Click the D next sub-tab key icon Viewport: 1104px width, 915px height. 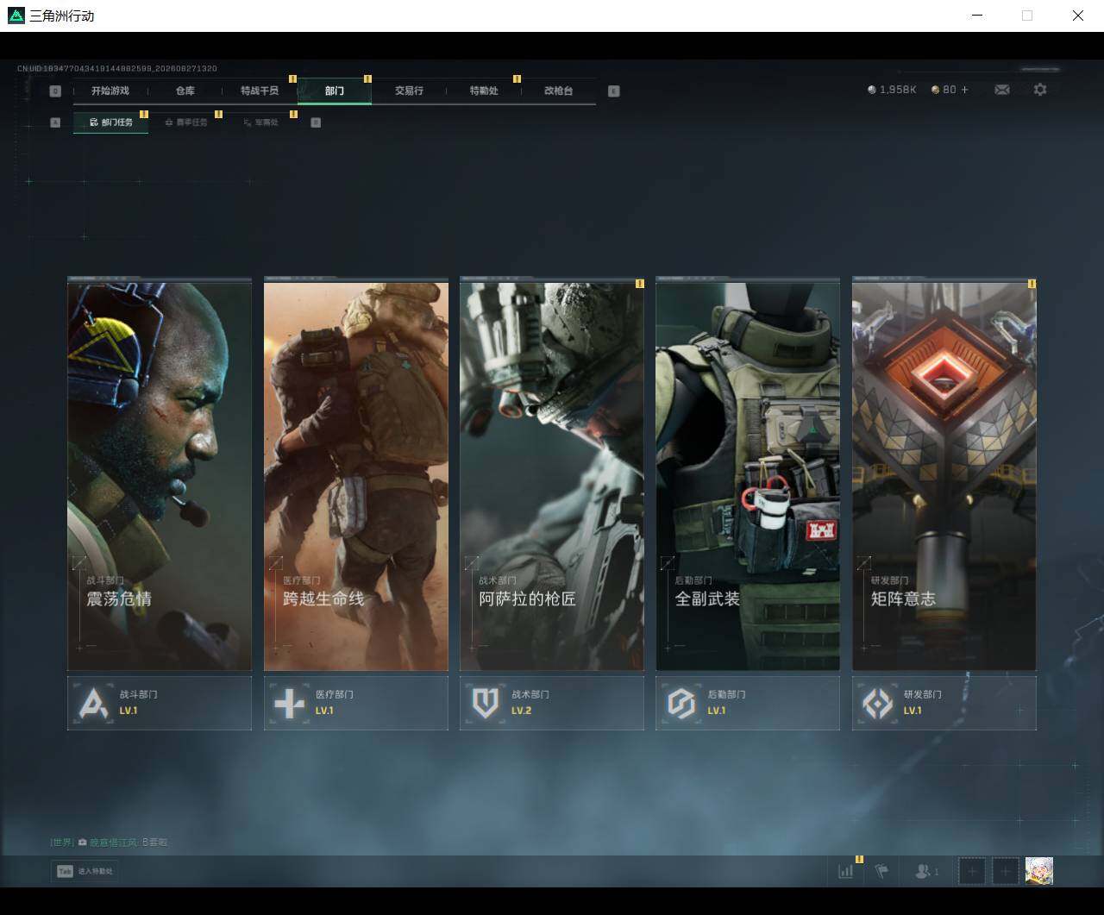click(316, 122)
